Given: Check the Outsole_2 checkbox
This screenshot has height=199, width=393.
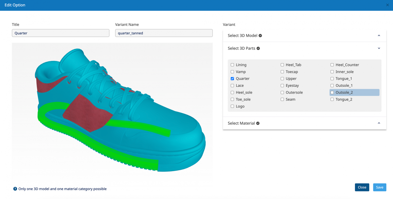Looking at the screenshot, I should tap(332, 92).
